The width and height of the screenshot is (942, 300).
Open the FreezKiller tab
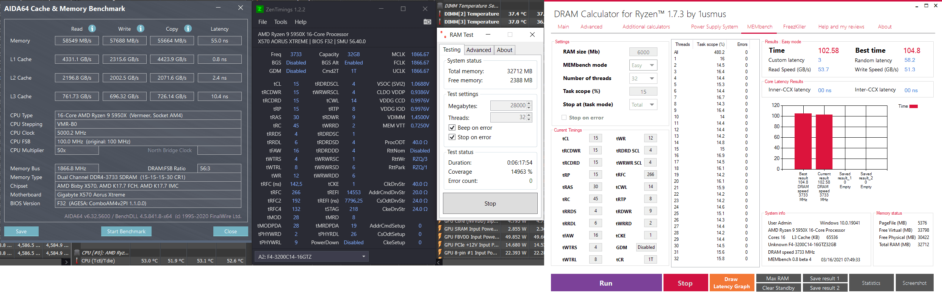(x=795, y=27)
